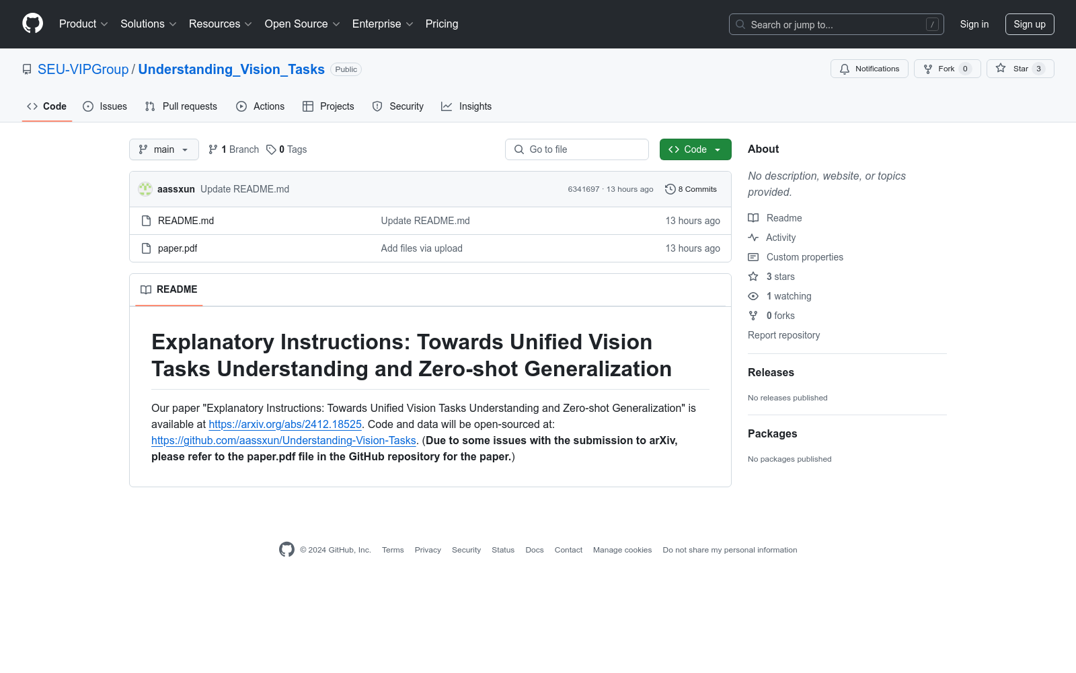Switch to the Issues tab

click(x=105, y=106)
